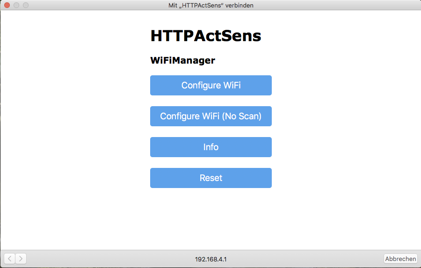The width and height of the screenshot is (421, 268).
Task: Click empty title bar area right of title
Action: (337, 5)
